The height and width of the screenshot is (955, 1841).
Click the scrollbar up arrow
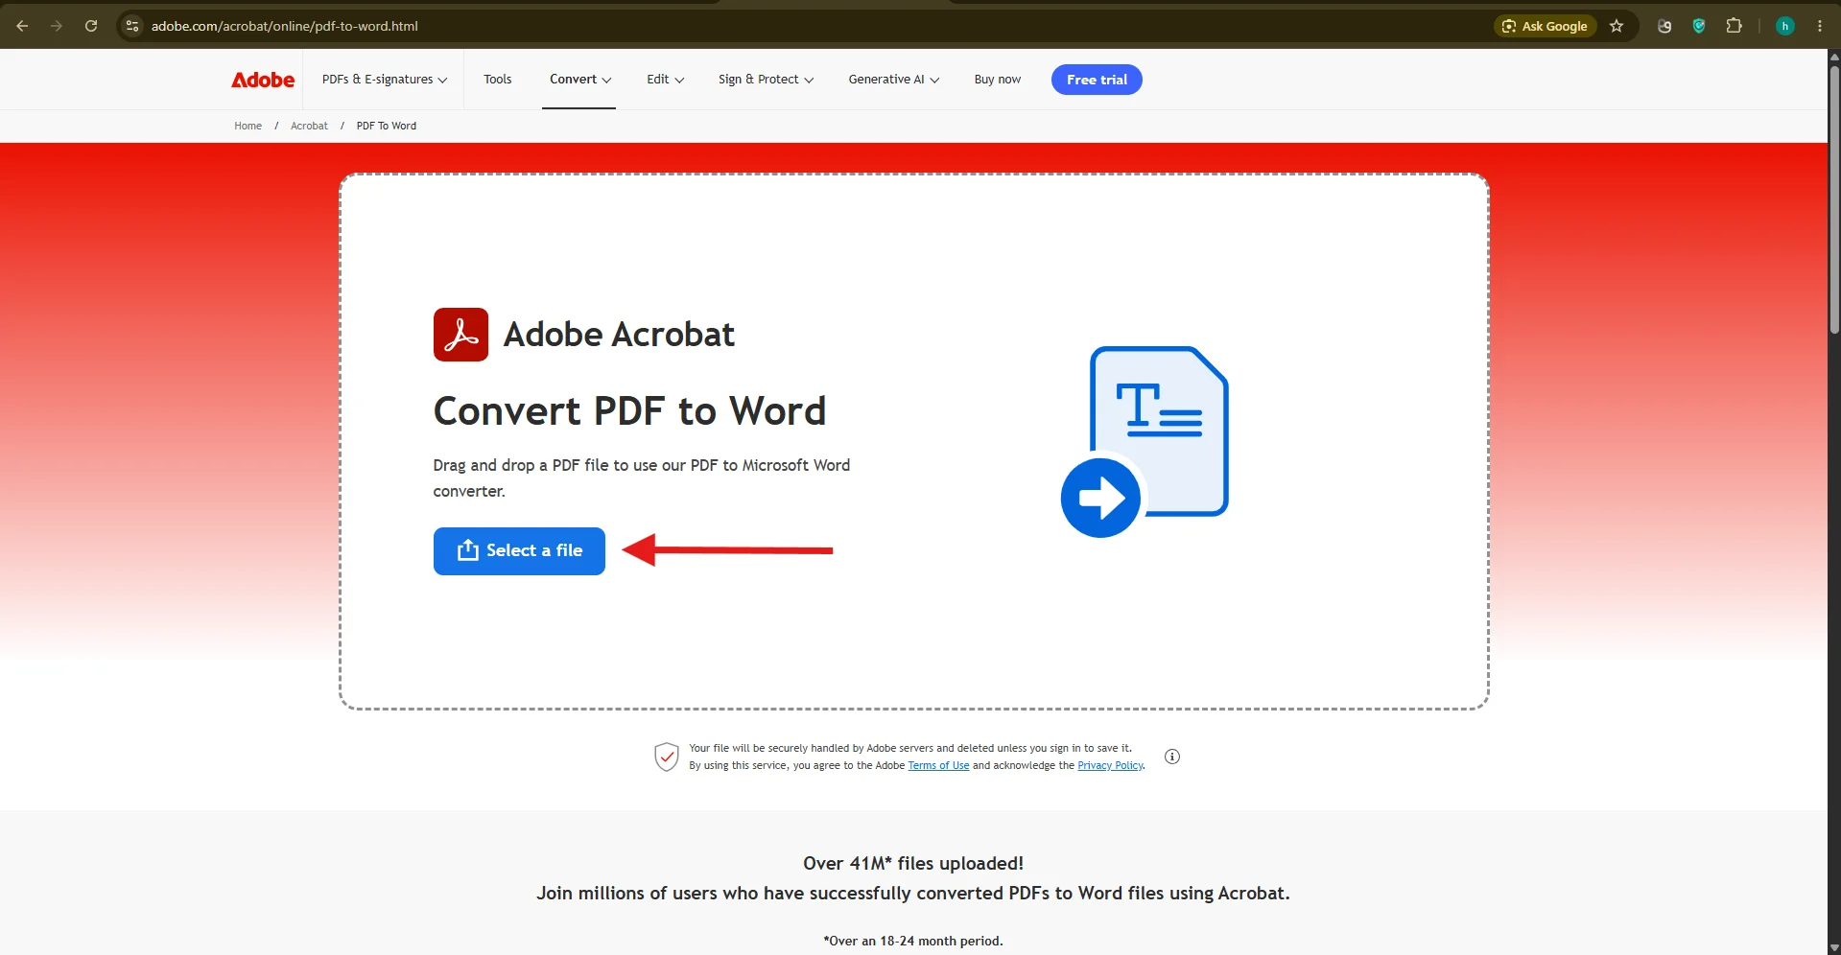point(1834,57)
